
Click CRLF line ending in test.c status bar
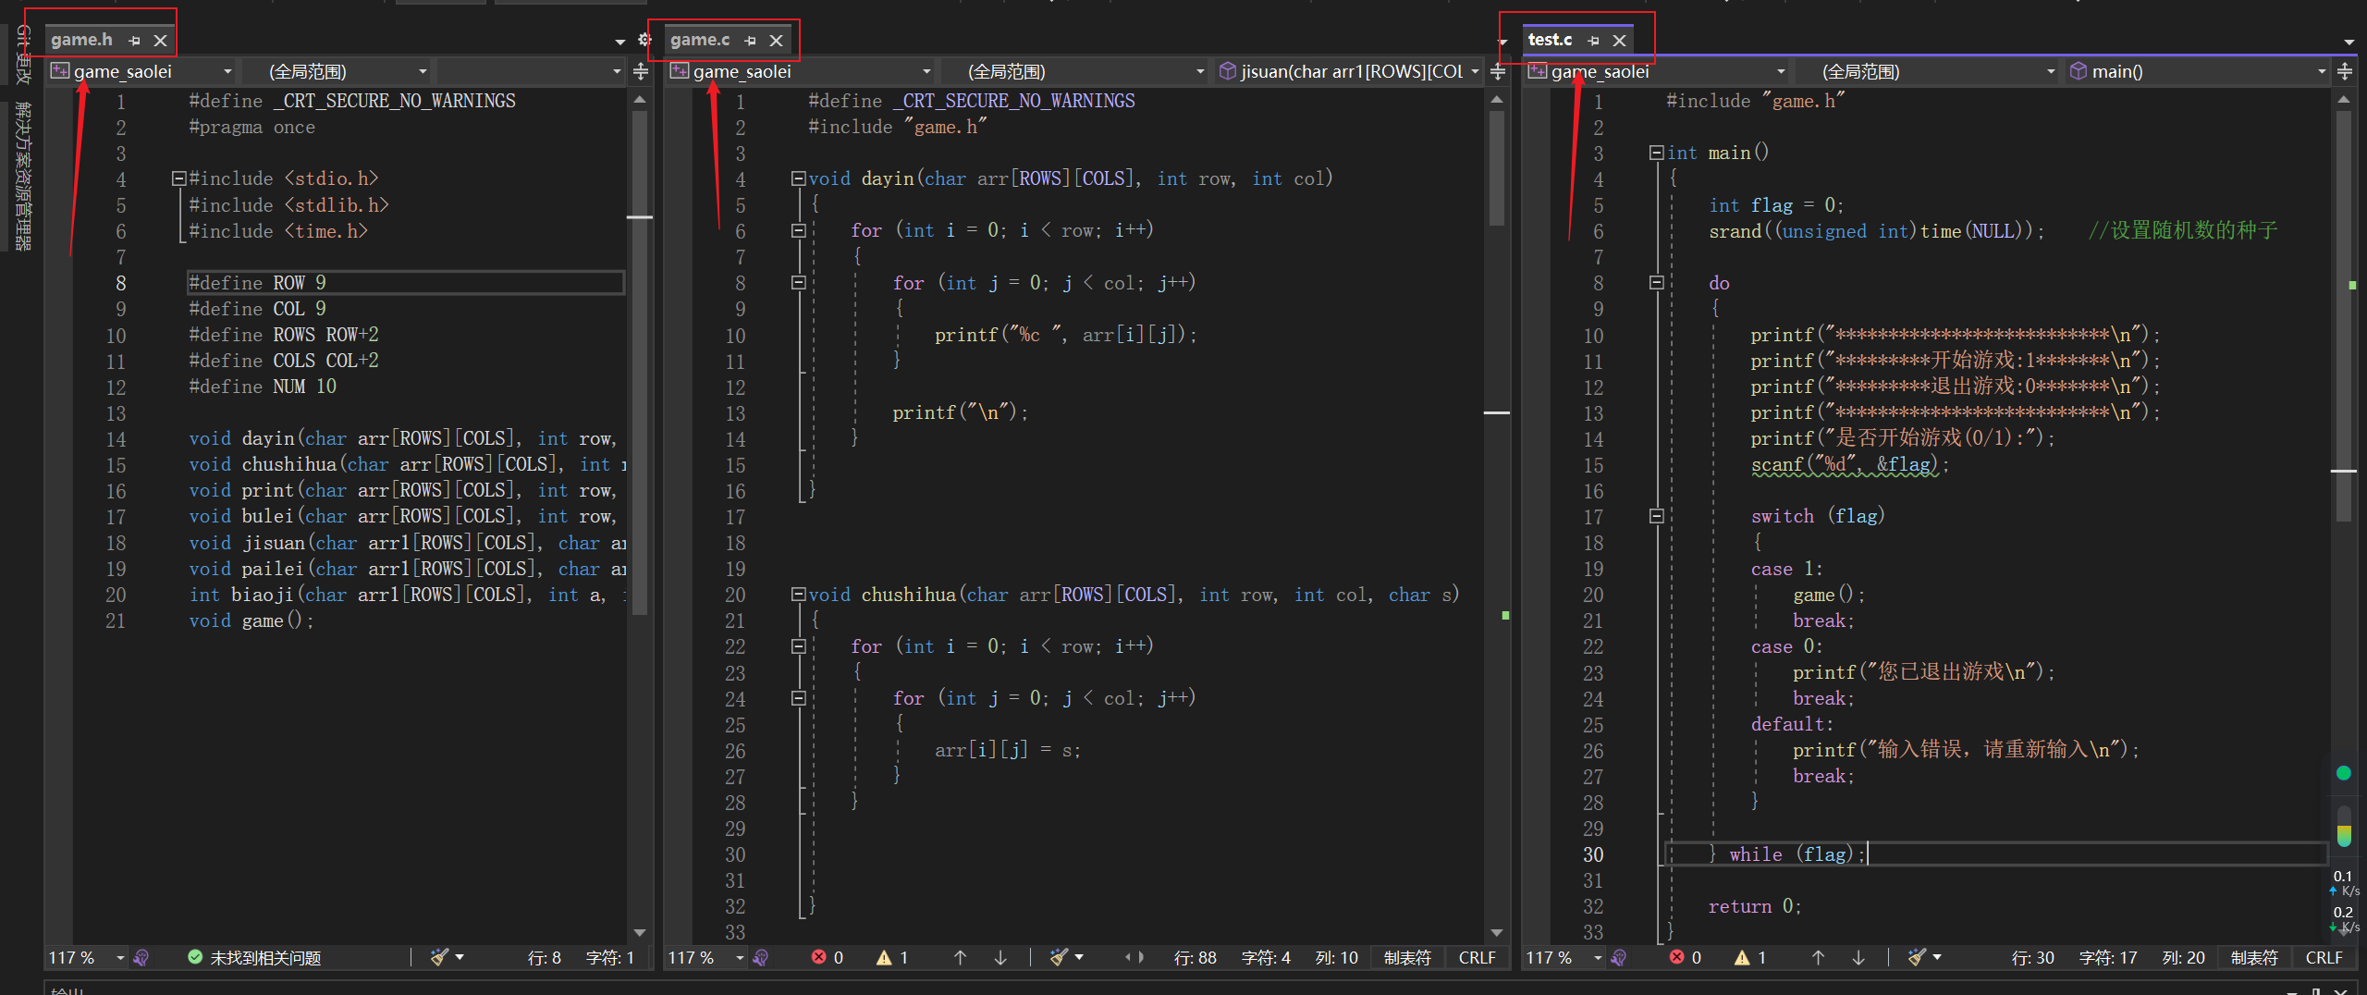point(2324,958)
